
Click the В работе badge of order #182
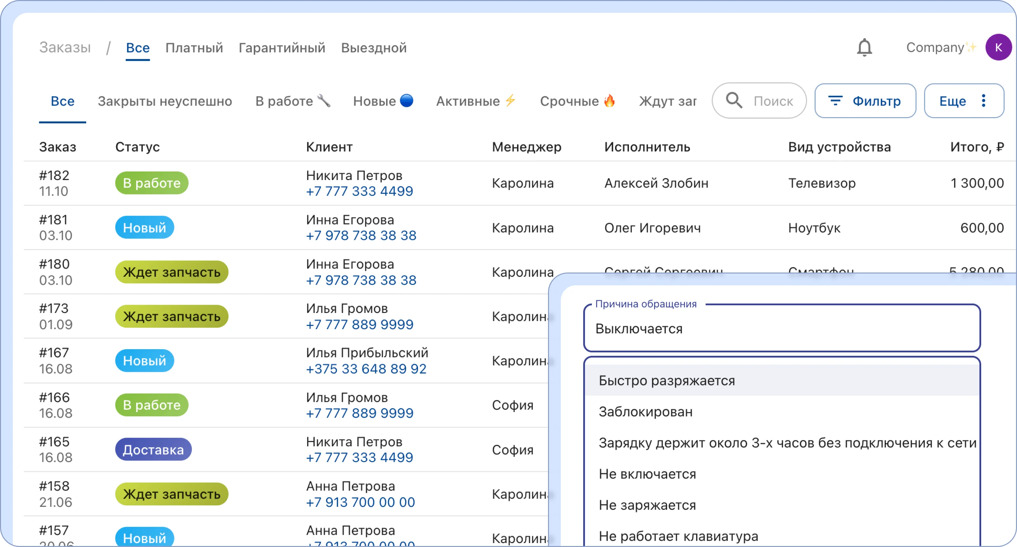tap(152, 183)
